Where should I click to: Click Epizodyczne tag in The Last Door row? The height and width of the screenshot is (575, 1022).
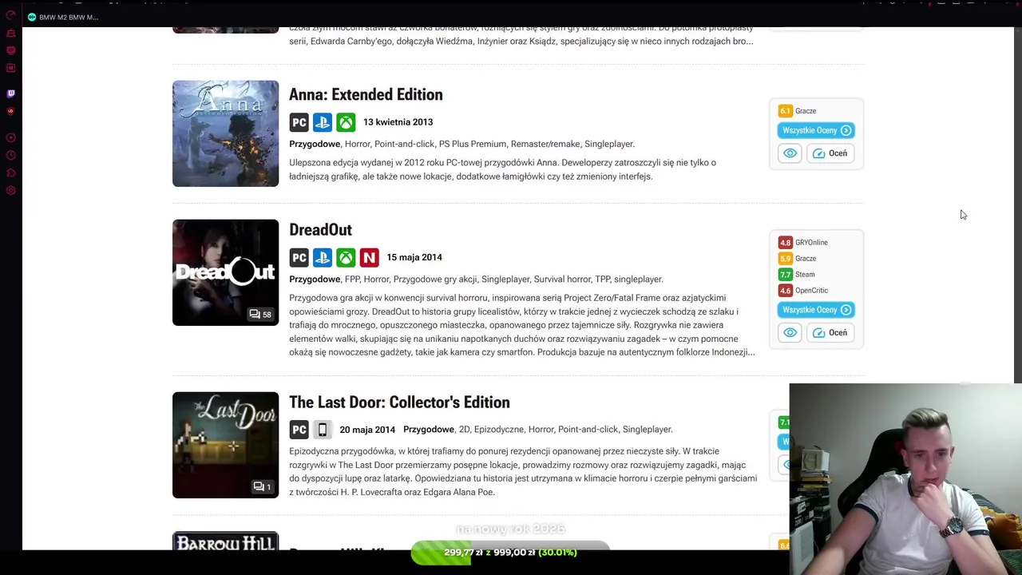499,430
